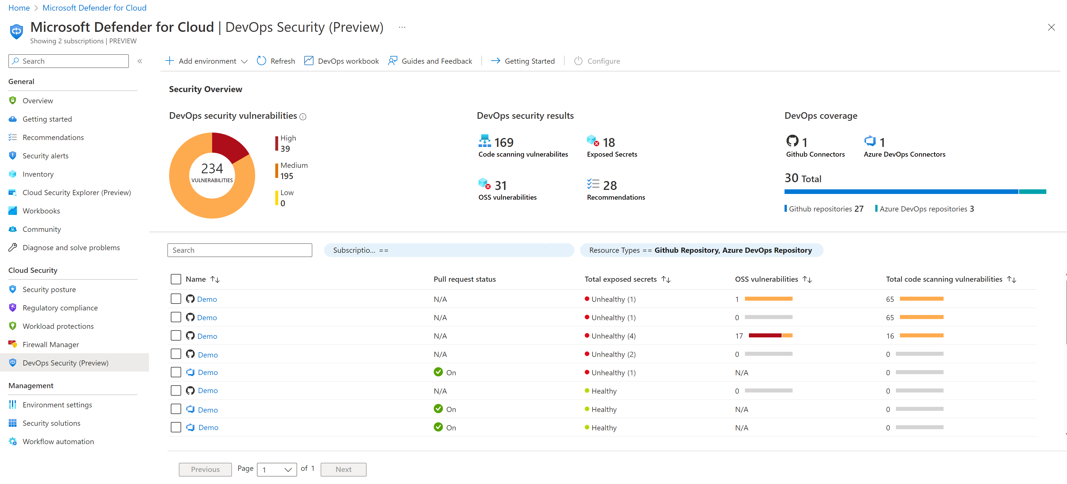Click the Cloud Security Explorer icon
This screenshot has height=484, width=1067.
pos(13,193)
